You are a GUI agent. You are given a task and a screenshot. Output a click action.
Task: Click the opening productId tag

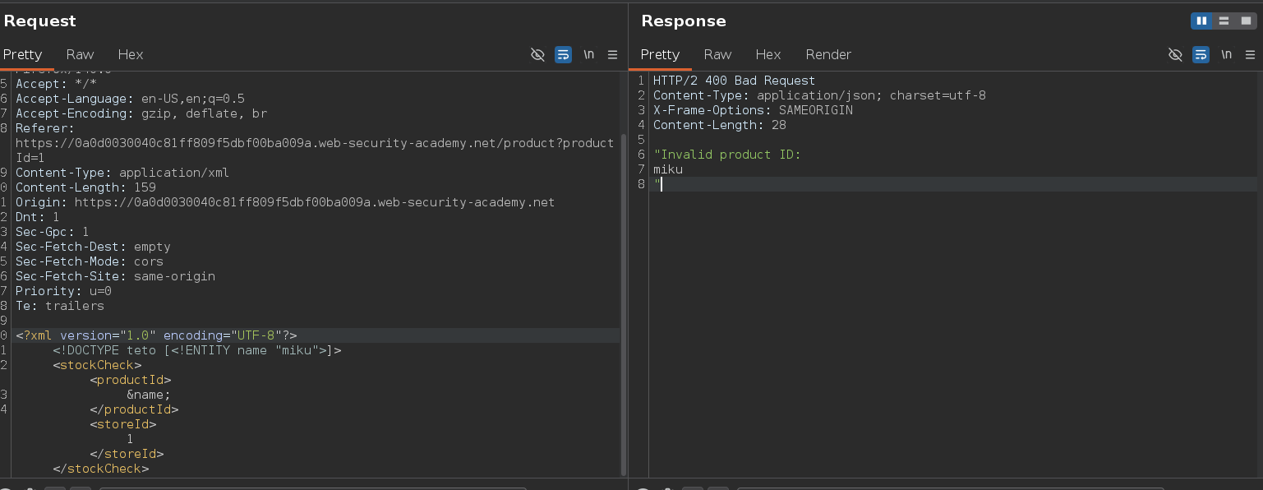(131, 380)
